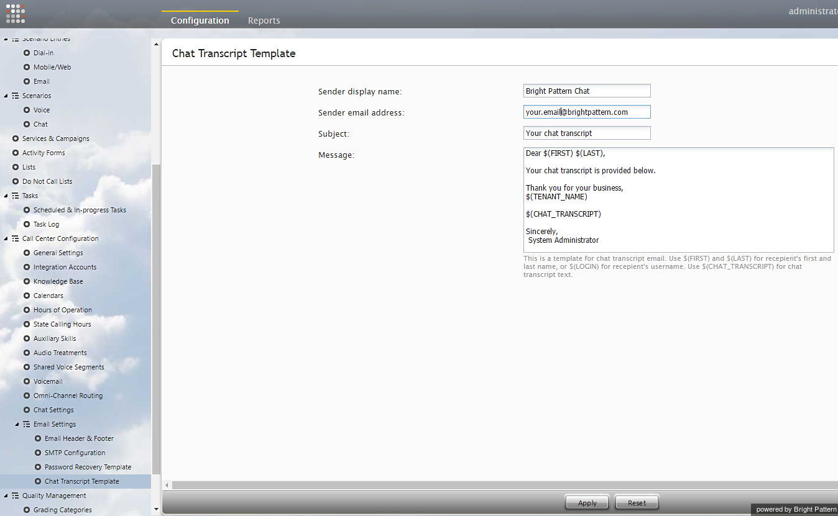Click the bullet icon beside Lists
Viewport: 838px width, 516px height.
pyautogui.click(x=16, y=167)
